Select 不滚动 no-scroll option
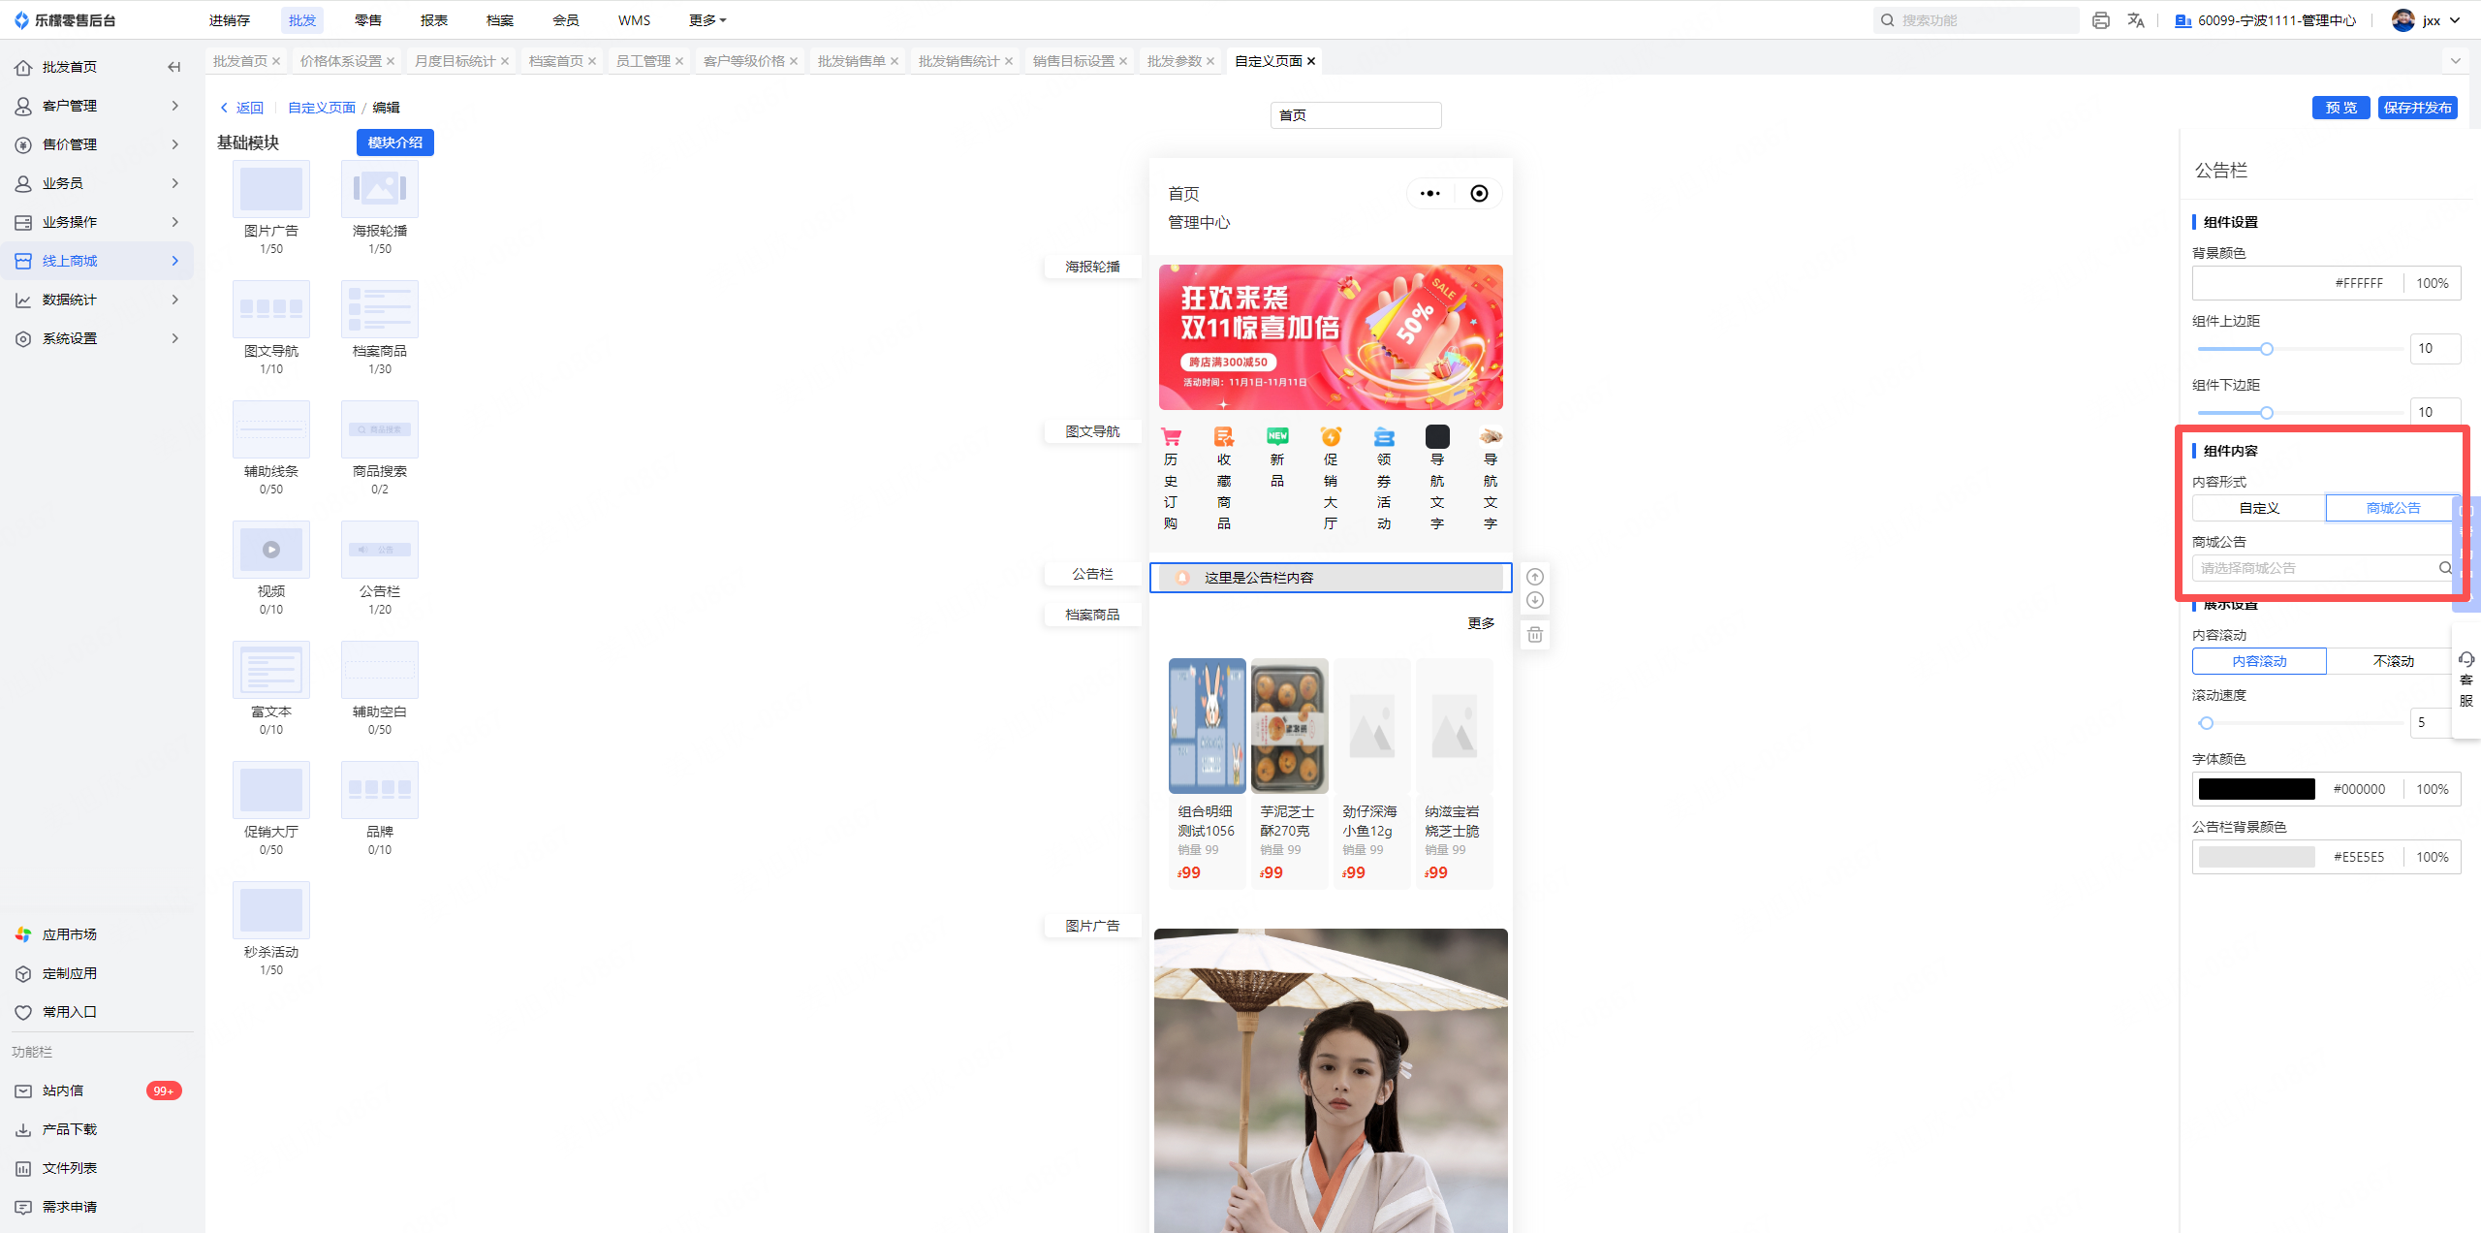The image size is (2481, 1233). coord(2393,661)
